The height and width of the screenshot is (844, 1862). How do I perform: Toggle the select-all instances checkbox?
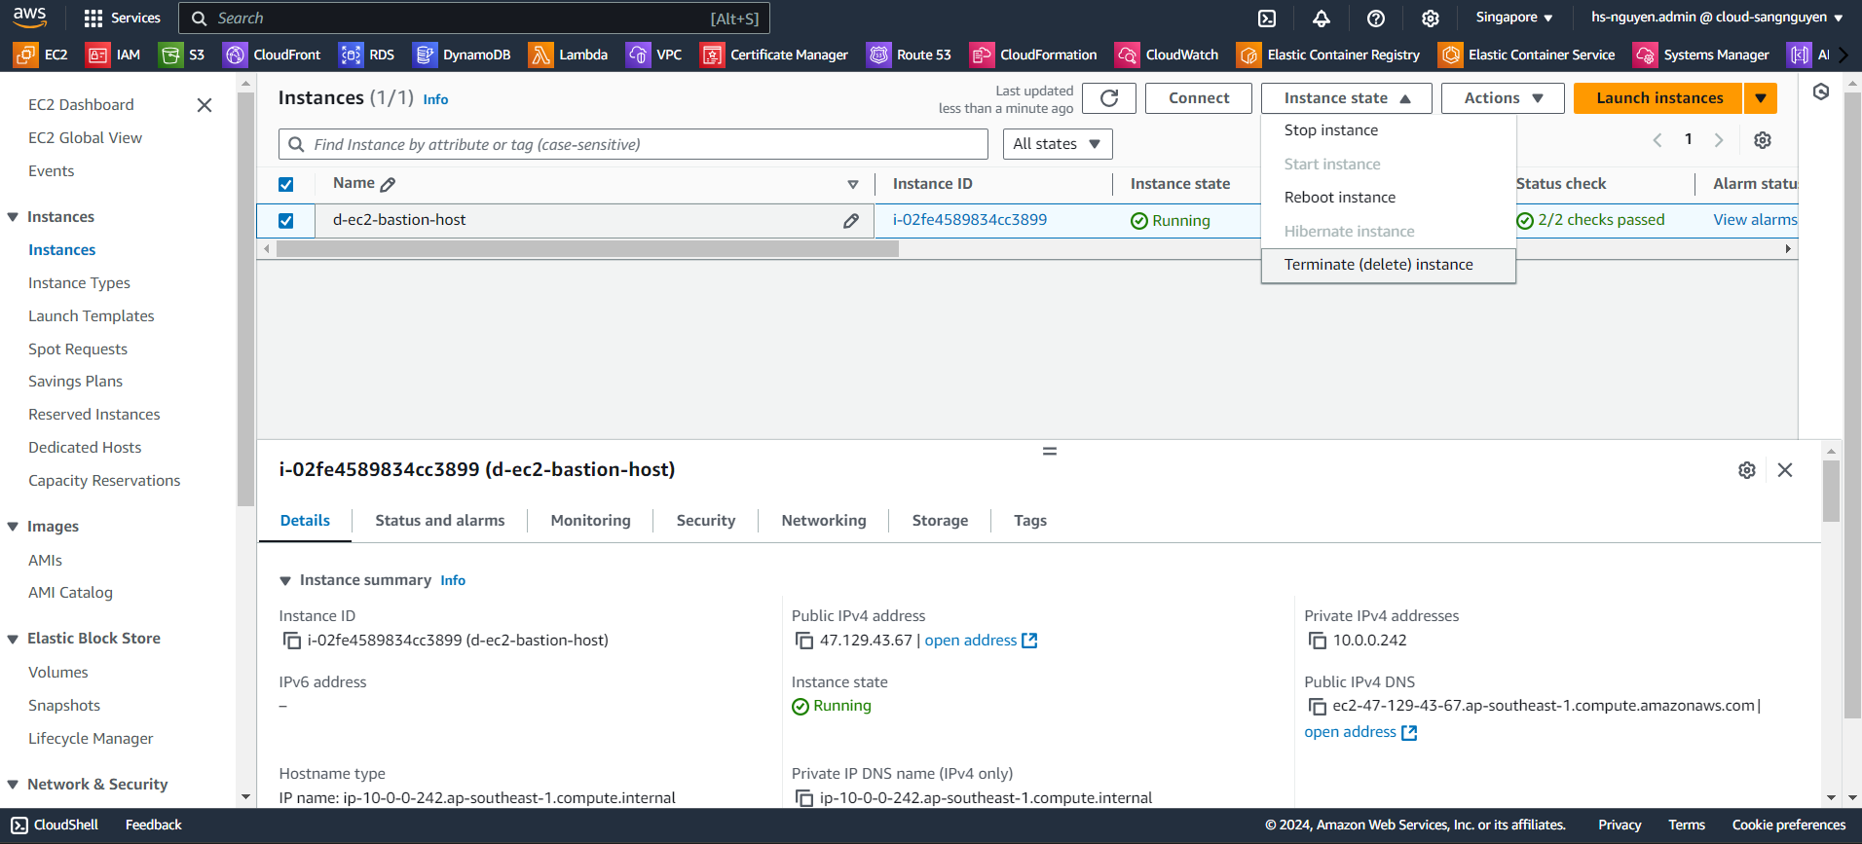click(x=286, y=185)
